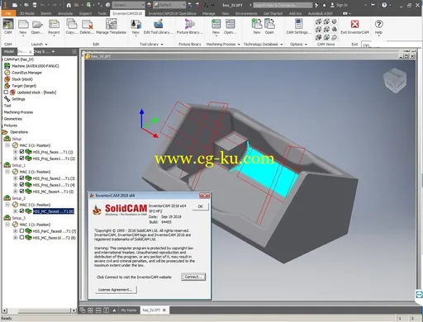Uncheck operation HSS_MC_faces6 ...T1 (6)
423x322 pixels.
point(21,211)
